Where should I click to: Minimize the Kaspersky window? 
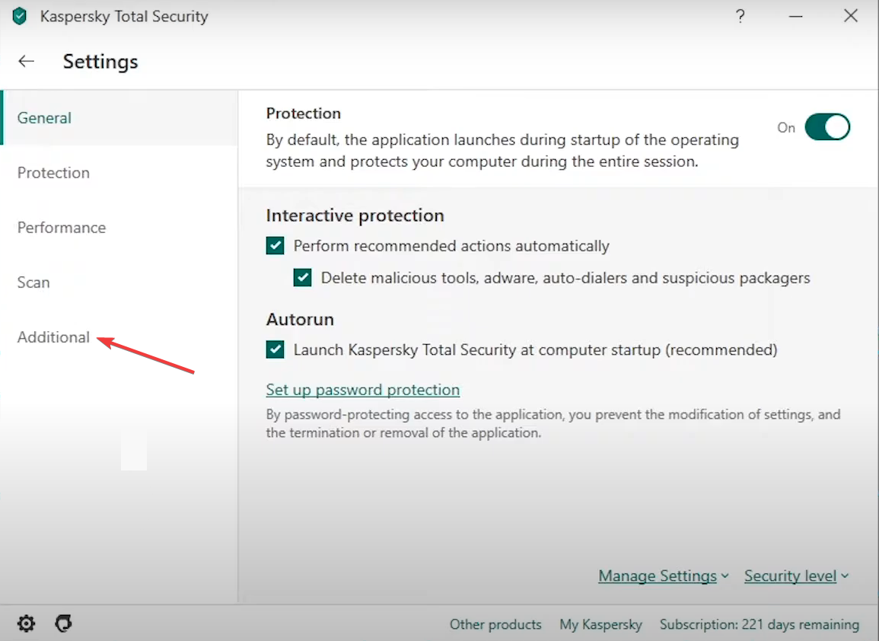click(x=795, y=17)
